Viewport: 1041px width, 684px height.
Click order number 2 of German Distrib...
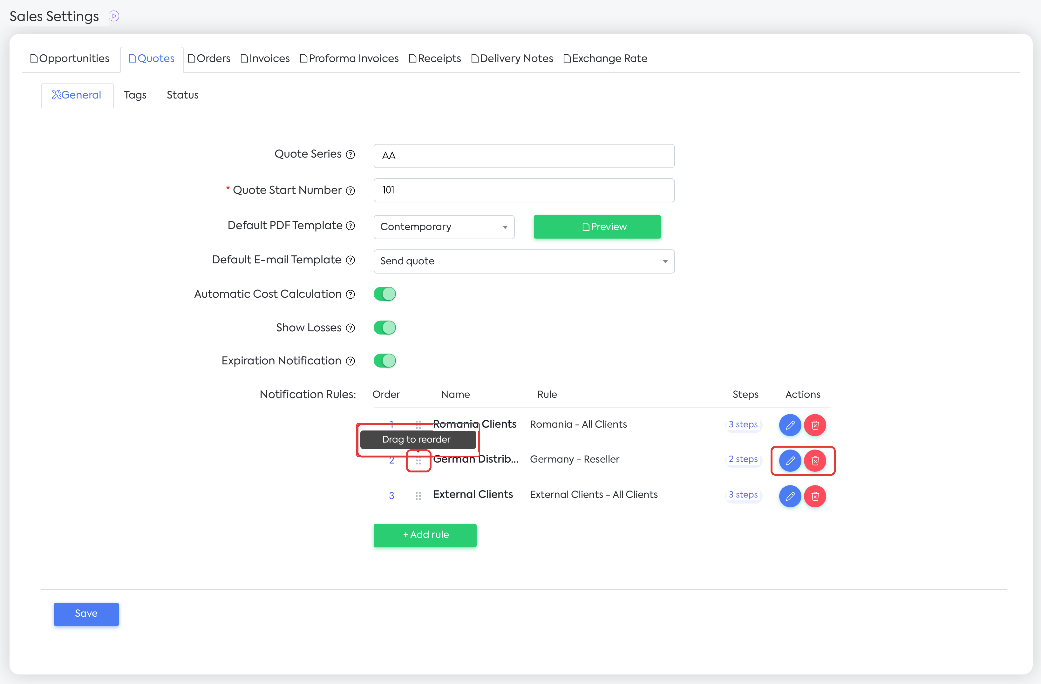click(x=391, y=461)
